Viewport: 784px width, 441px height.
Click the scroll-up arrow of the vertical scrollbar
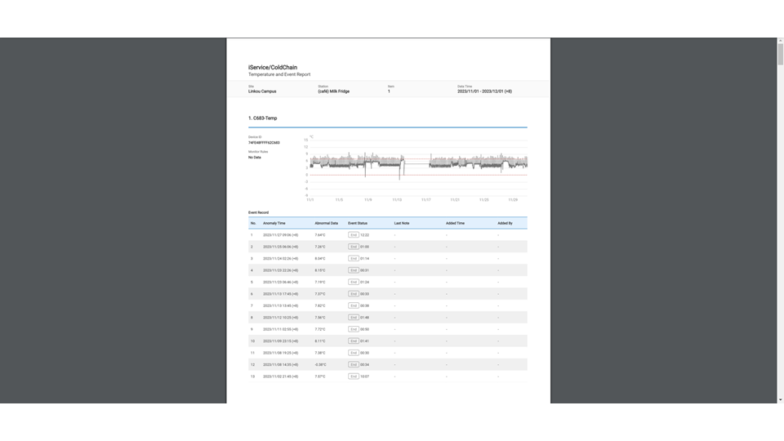point(780,41)
